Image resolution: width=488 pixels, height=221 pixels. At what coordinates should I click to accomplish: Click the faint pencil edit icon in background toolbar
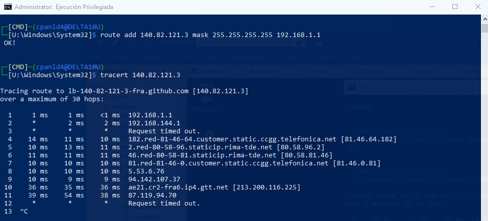(115, 42)
